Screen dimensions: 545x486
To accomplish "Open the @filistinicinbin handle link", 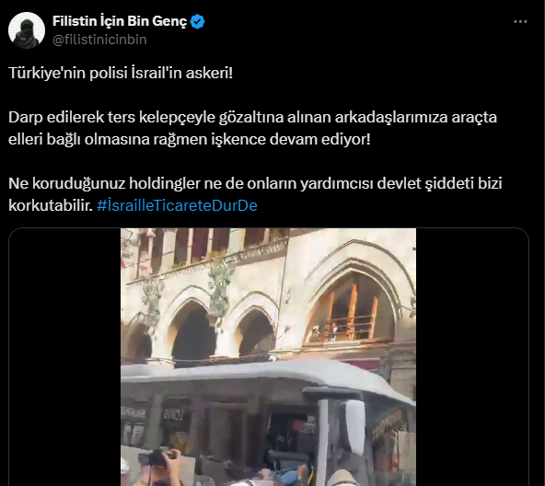I will coord(99,40).
